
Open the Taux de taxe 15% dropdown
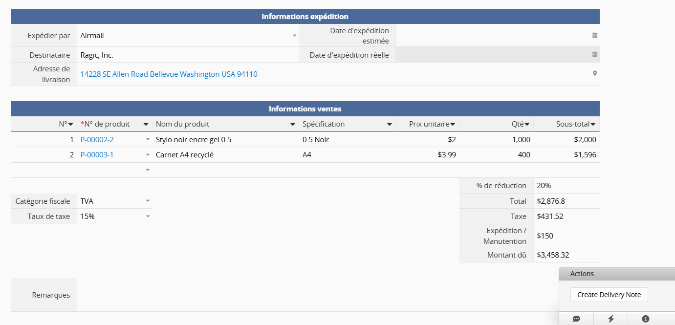148,216
